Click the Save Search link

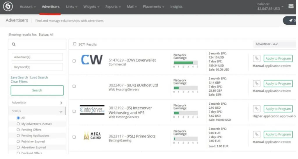pos(19,77)
